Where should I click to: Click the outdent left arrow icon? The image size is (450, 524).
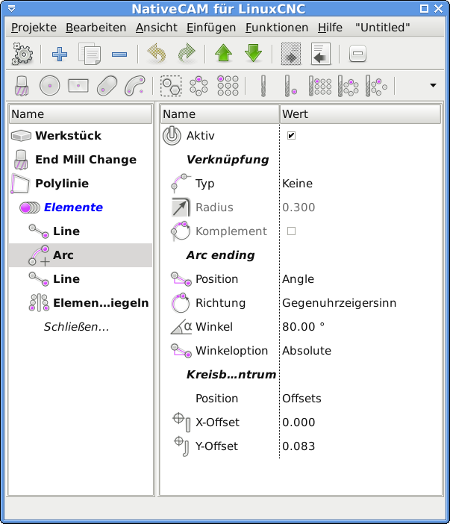click(x=321, y=54)
